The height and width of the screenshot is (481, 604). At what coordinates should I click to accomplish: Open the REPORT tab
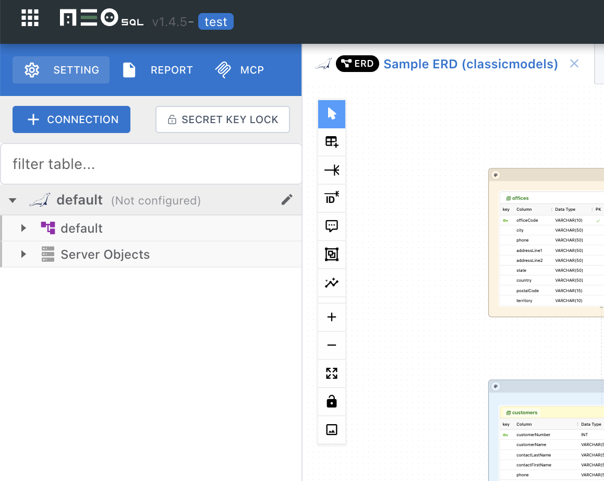pos(158,70)
